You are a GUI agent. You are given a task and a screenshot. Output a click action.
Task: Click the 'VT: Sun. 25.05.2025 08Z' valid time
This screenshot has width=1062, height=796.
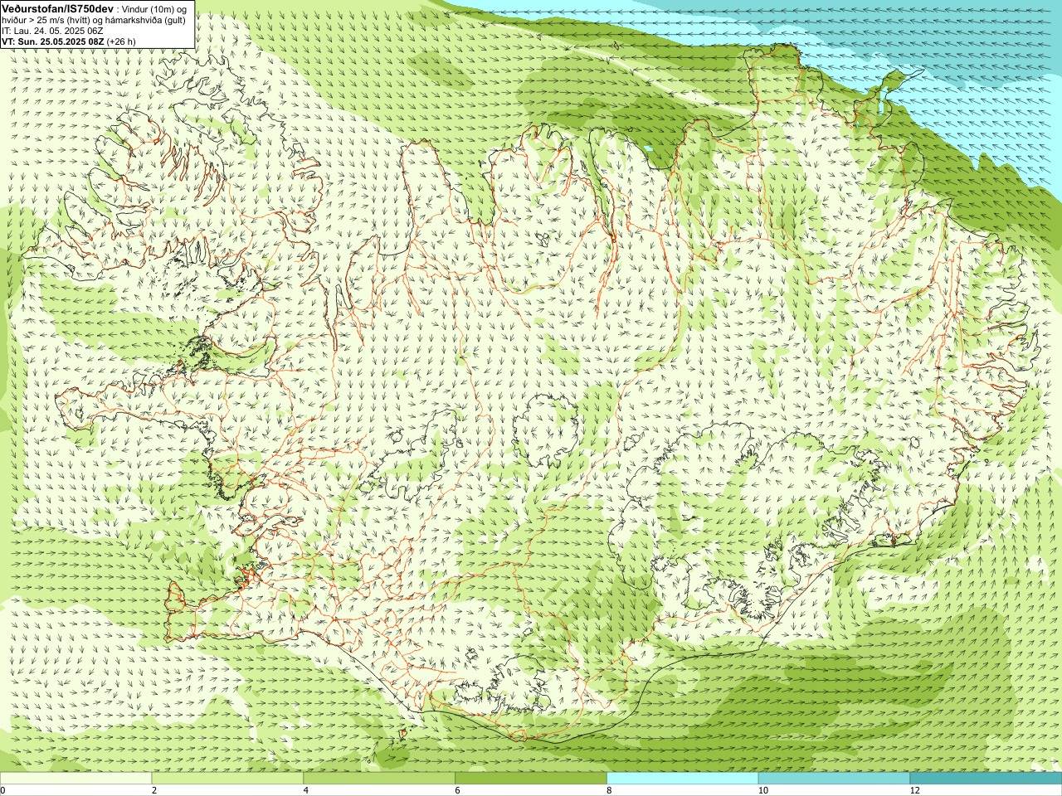(x=52, y=41)
